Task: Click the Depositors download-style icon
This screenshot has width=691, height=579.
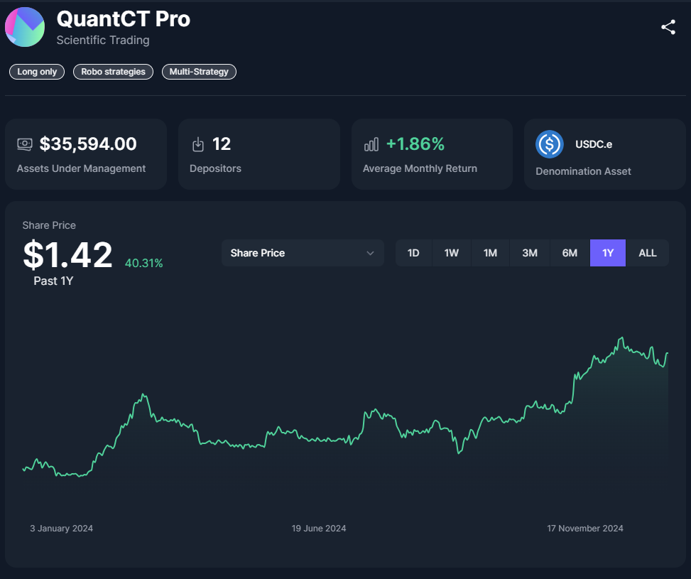Action: tap(198, 144)
